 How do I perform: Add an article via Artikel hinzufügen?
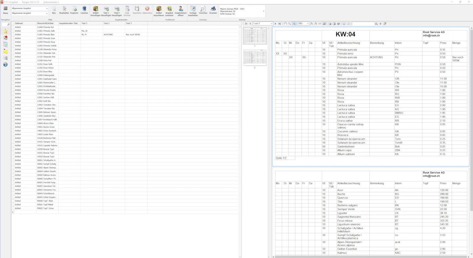pos(95,11)
